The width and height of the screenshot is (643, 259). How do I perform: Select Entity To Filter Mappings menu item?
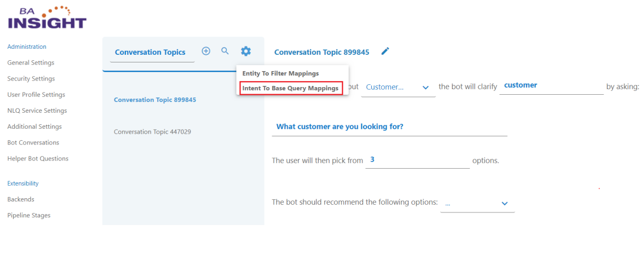280,73
